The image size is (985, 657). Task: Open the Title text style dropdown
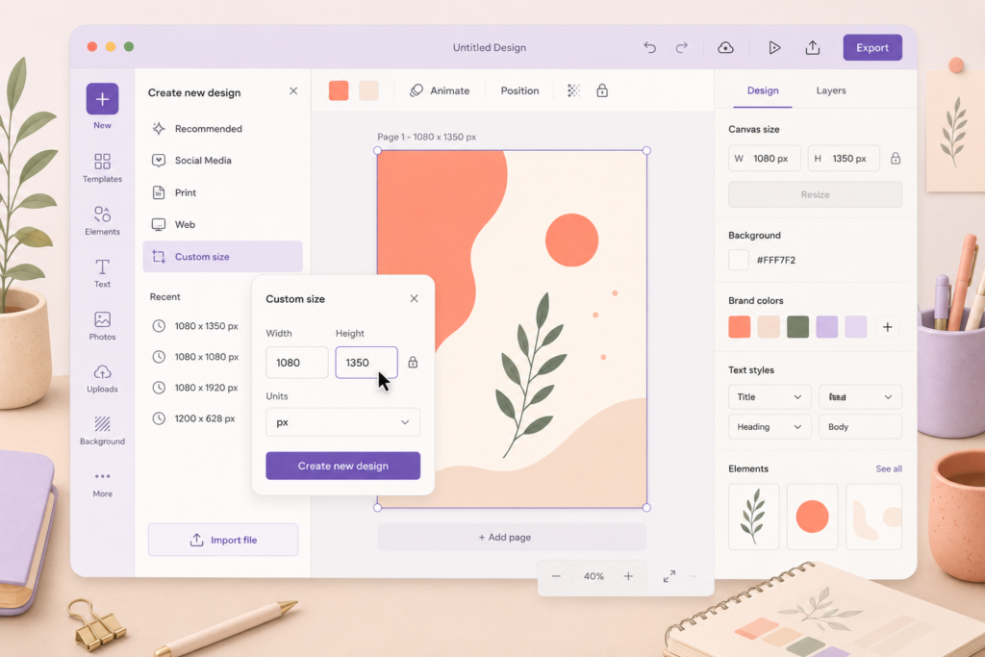click(770, 397)
